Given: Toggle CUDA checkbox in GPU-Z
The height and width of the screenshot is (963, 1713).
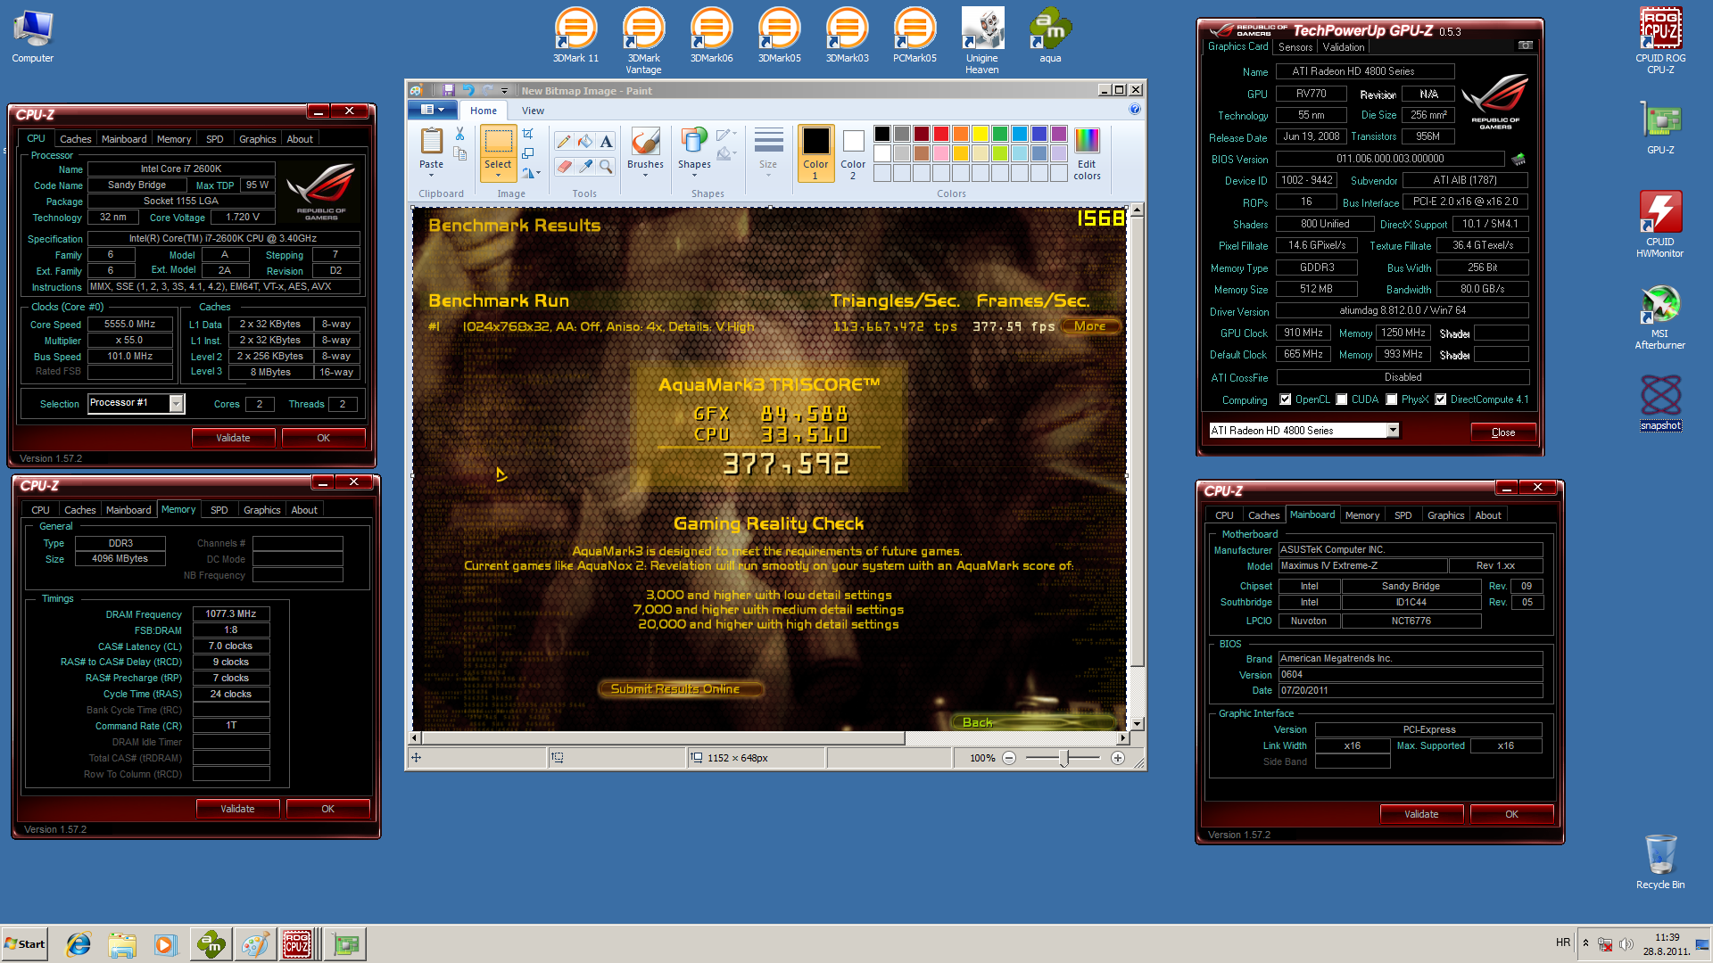Looking at the screenshot, I should (1341, 399).
